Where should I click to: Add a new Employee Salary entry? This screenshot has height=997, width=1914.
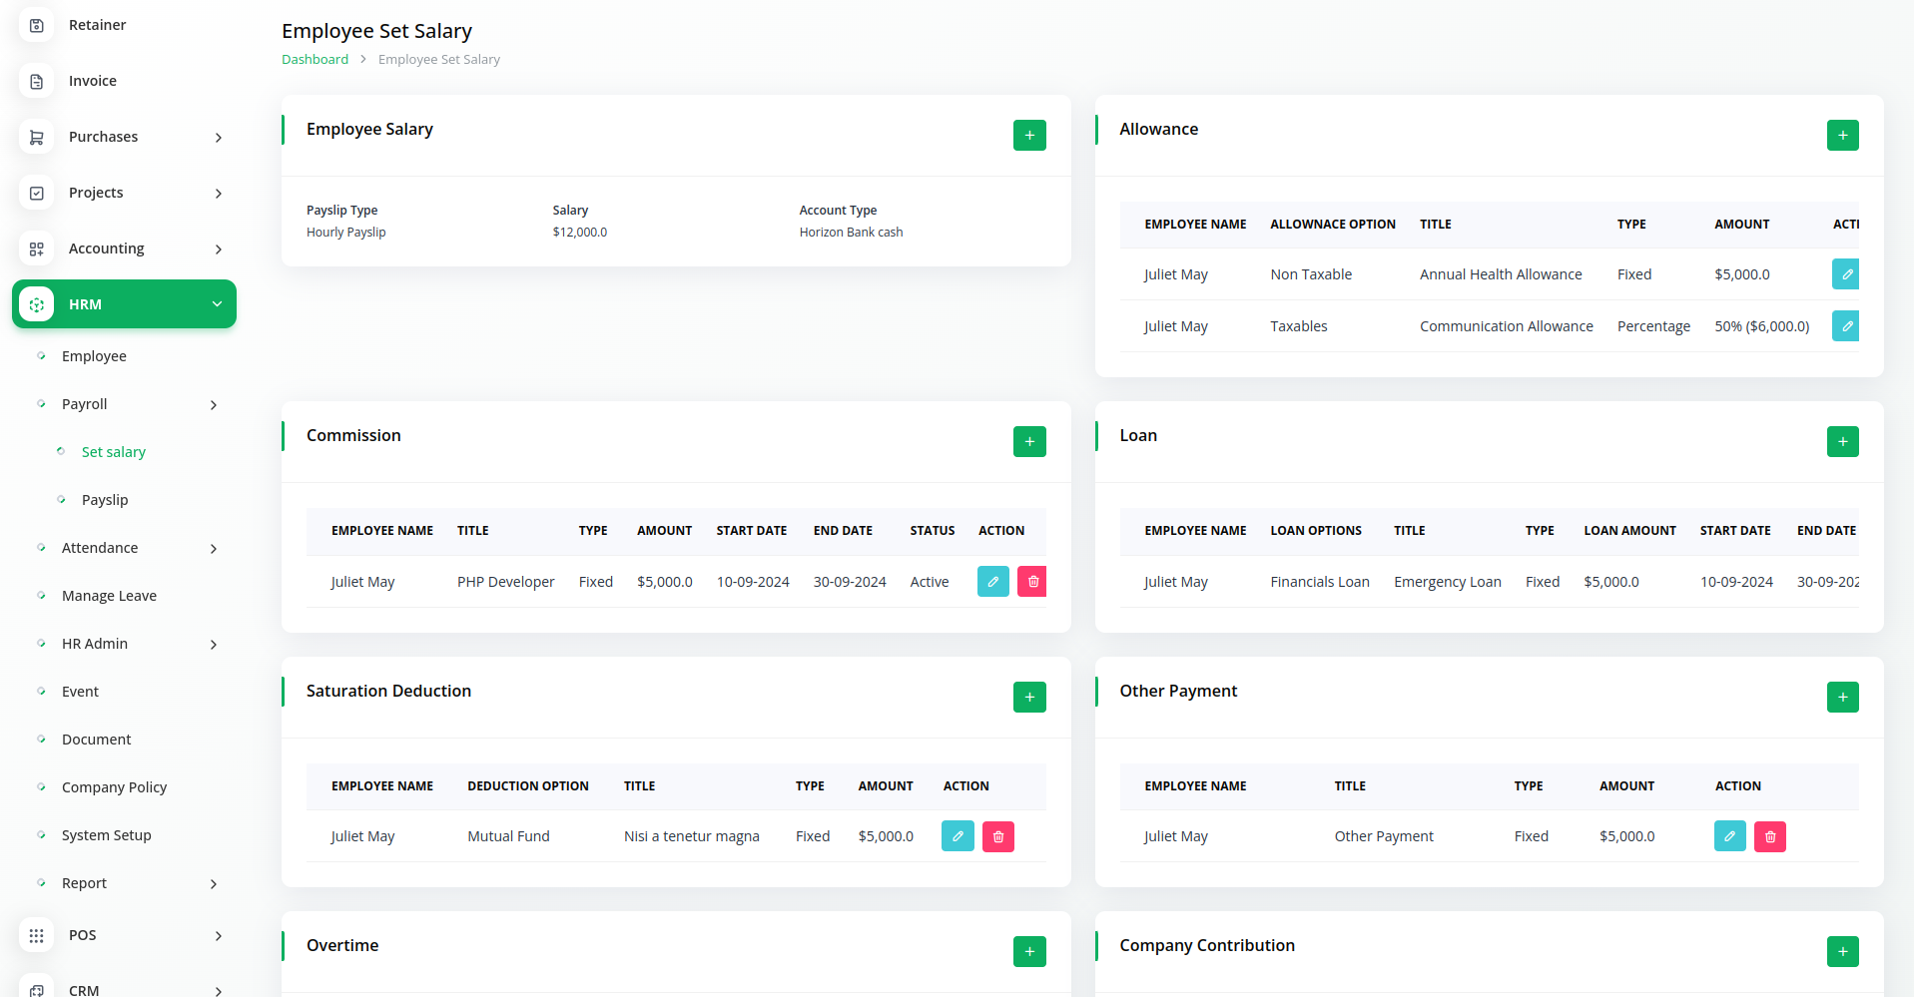(x=1028, y=136)
